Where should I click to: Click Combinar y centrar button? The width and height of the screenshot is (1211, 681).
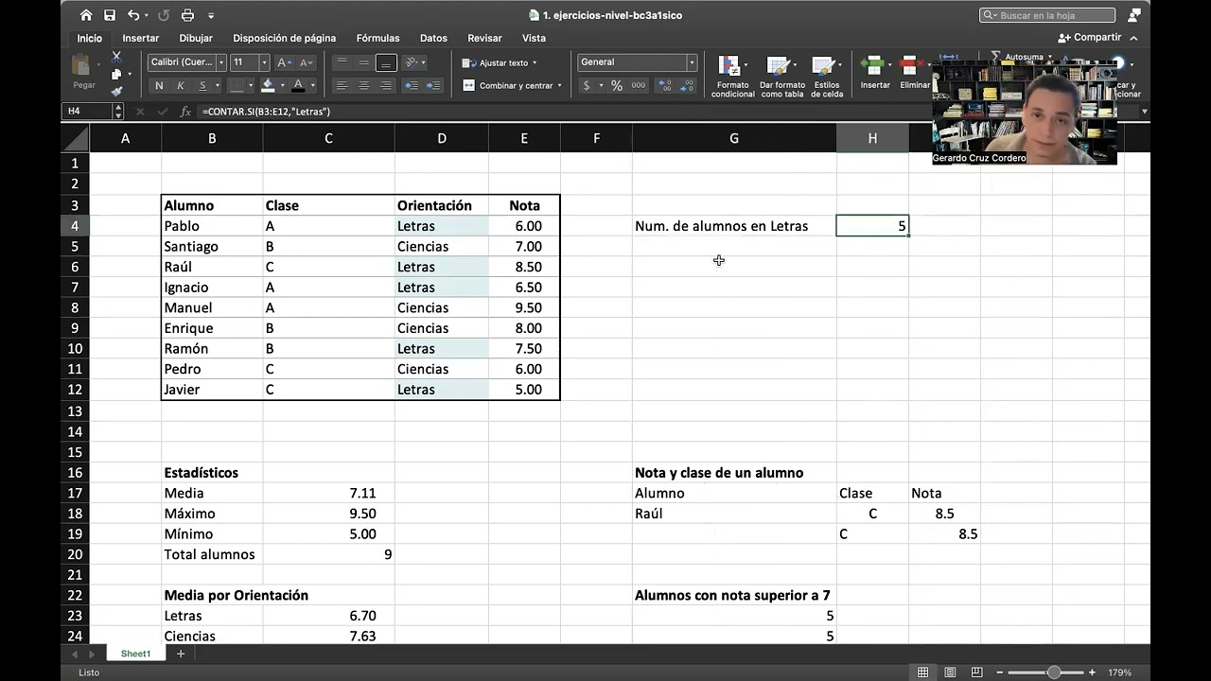[x=512, y=85]
